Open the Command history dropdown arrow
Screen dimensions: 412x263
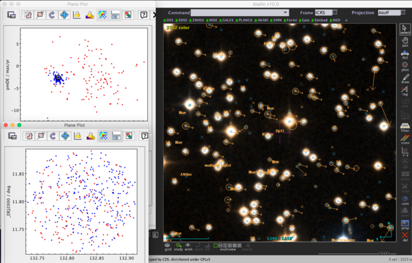coord(286,12)
